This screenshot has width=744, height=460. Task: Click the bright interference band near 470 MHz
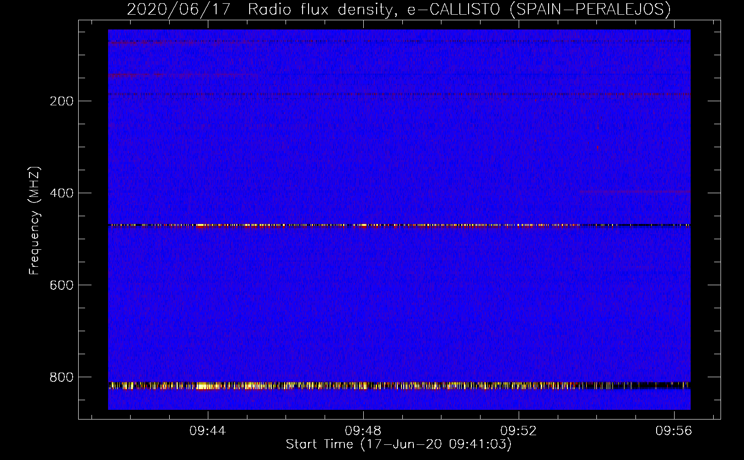click(399, 225)
